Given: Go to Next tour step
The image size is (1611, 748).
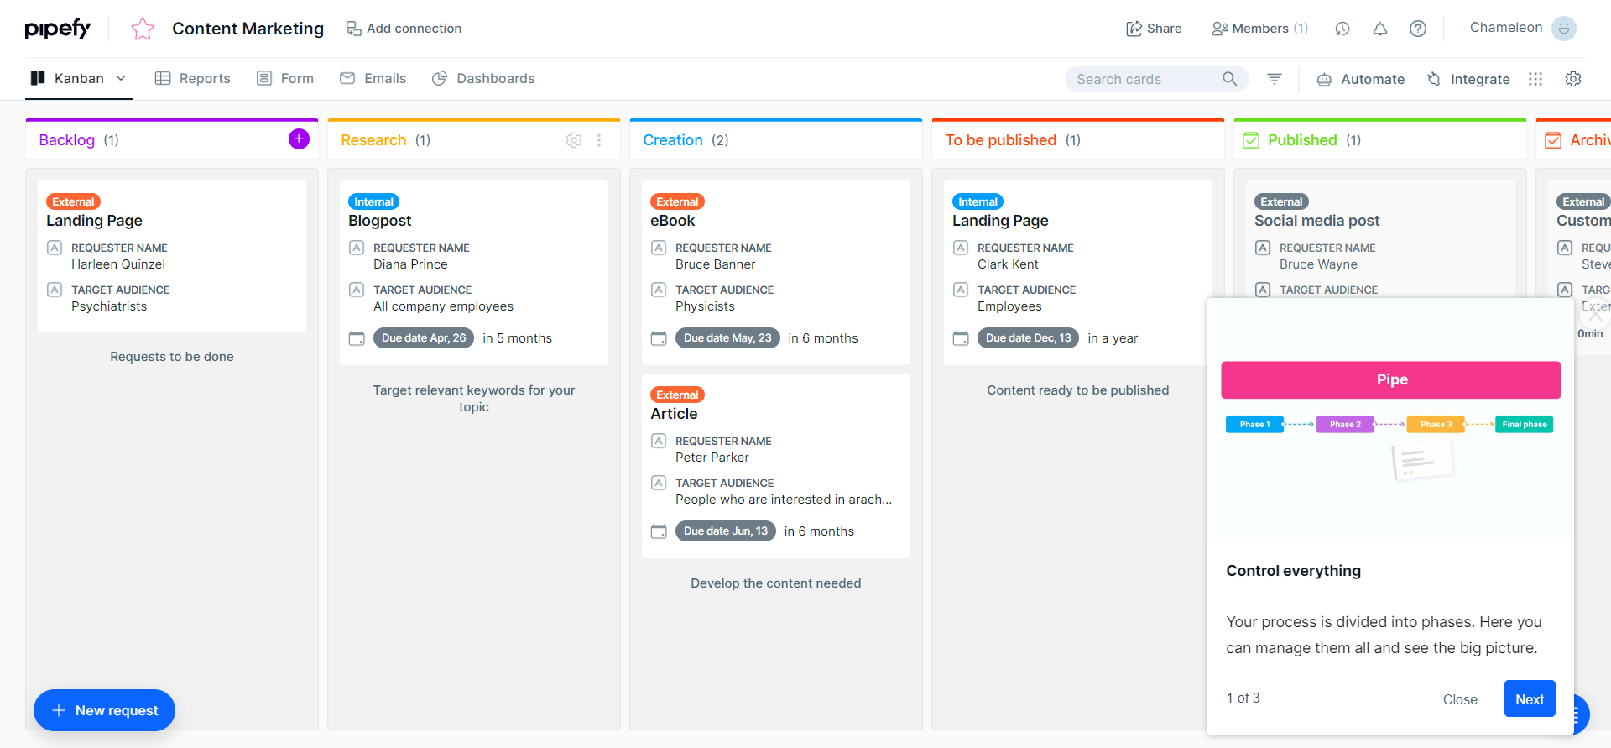Looking at the screenshot, I should click(x=1530, y=698).
